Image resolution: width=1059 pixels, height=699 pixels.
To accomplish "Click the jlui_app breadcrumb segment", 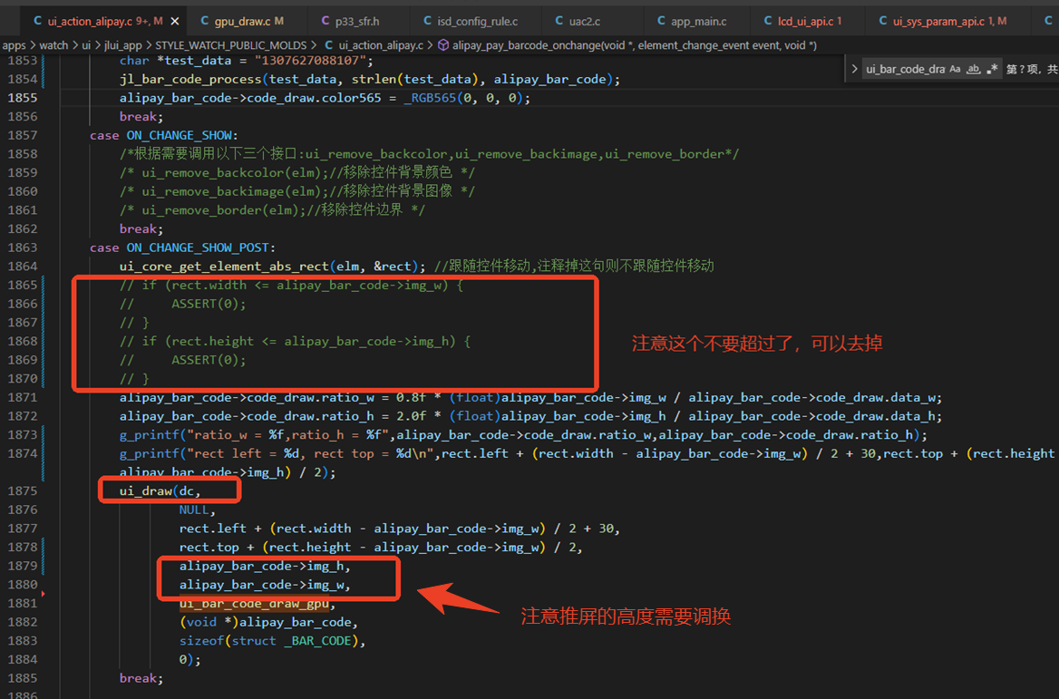I will pyautogui.click(x=123, y=45).
